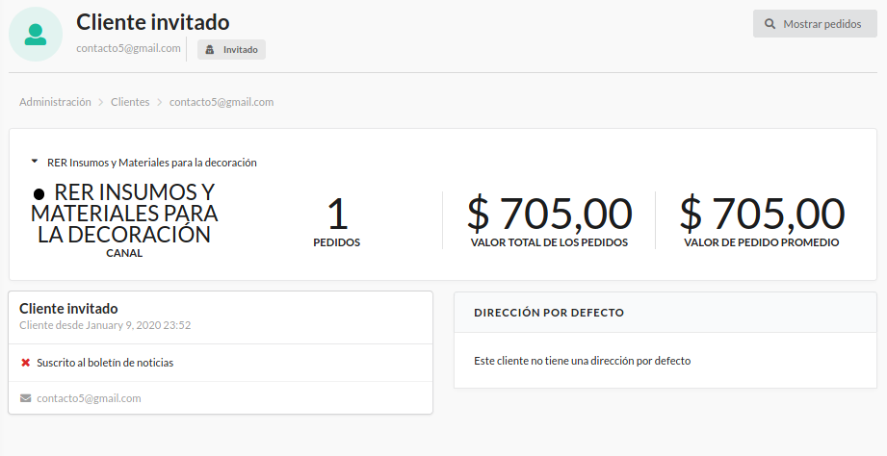Click the Cliente invitado page title
Viewport: 887px width, 456px height.
coord(153,22)
